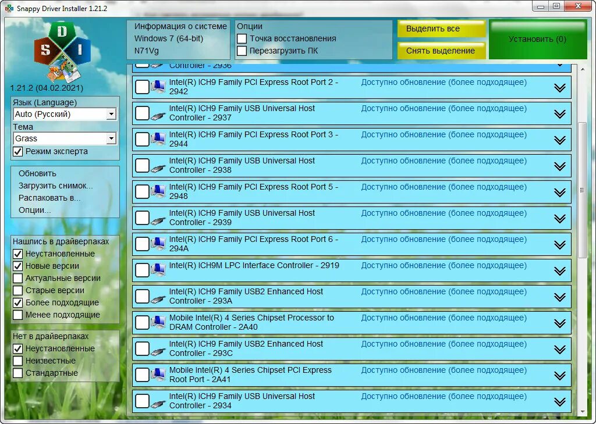Select row Mobile Intel(R) 4 Series Chipset PCI Express Root Port

352,375
